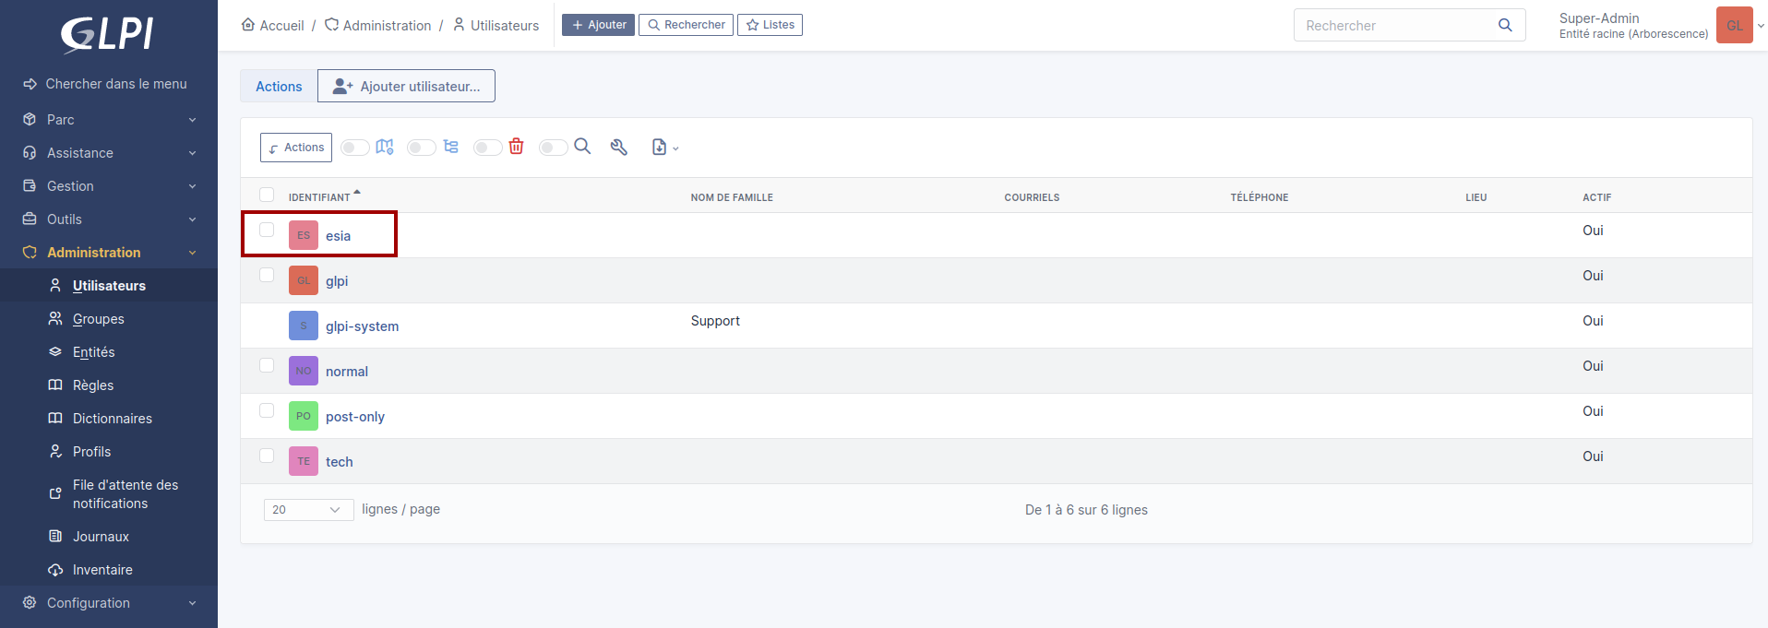Open the post-only user link
Screen dimensions: 1768x628
pyautogui.click(x=355, y=417)
